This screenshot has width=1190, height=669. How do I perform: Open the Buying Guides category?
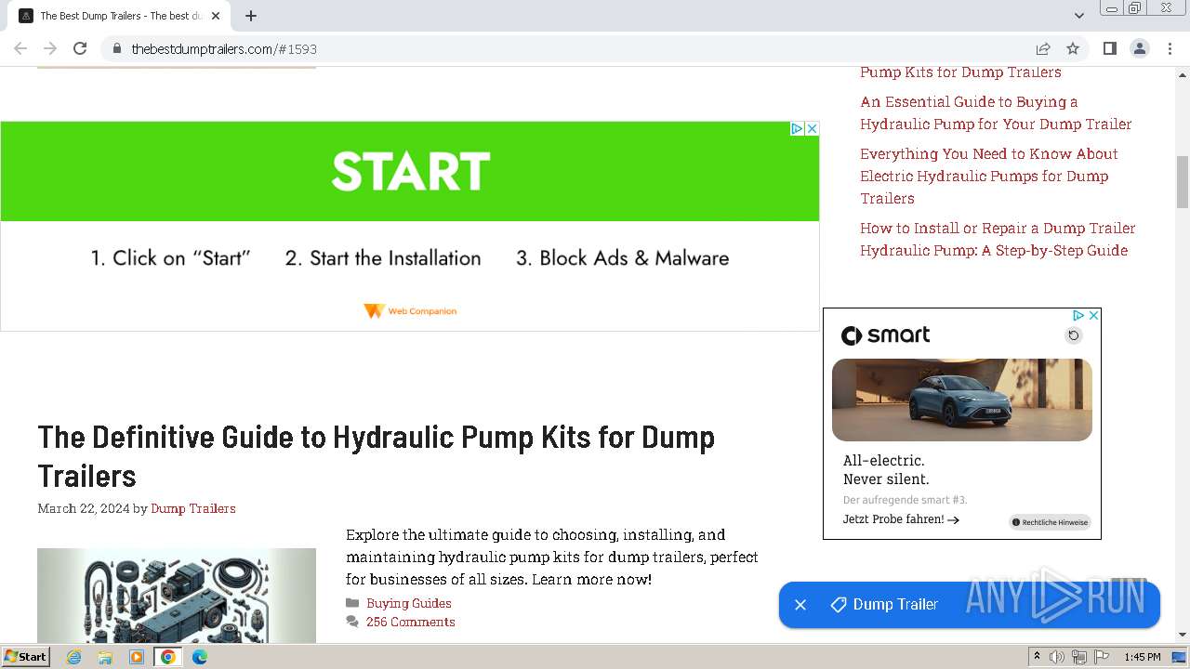(x=409, y=603)
